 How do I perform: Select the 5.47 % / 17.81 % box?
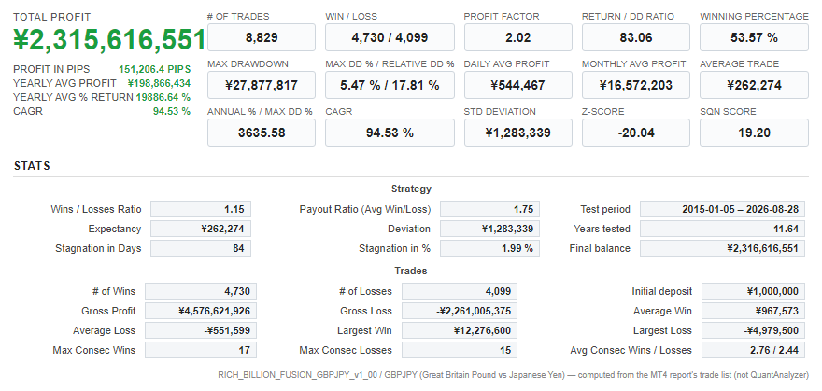pos(390,85)
